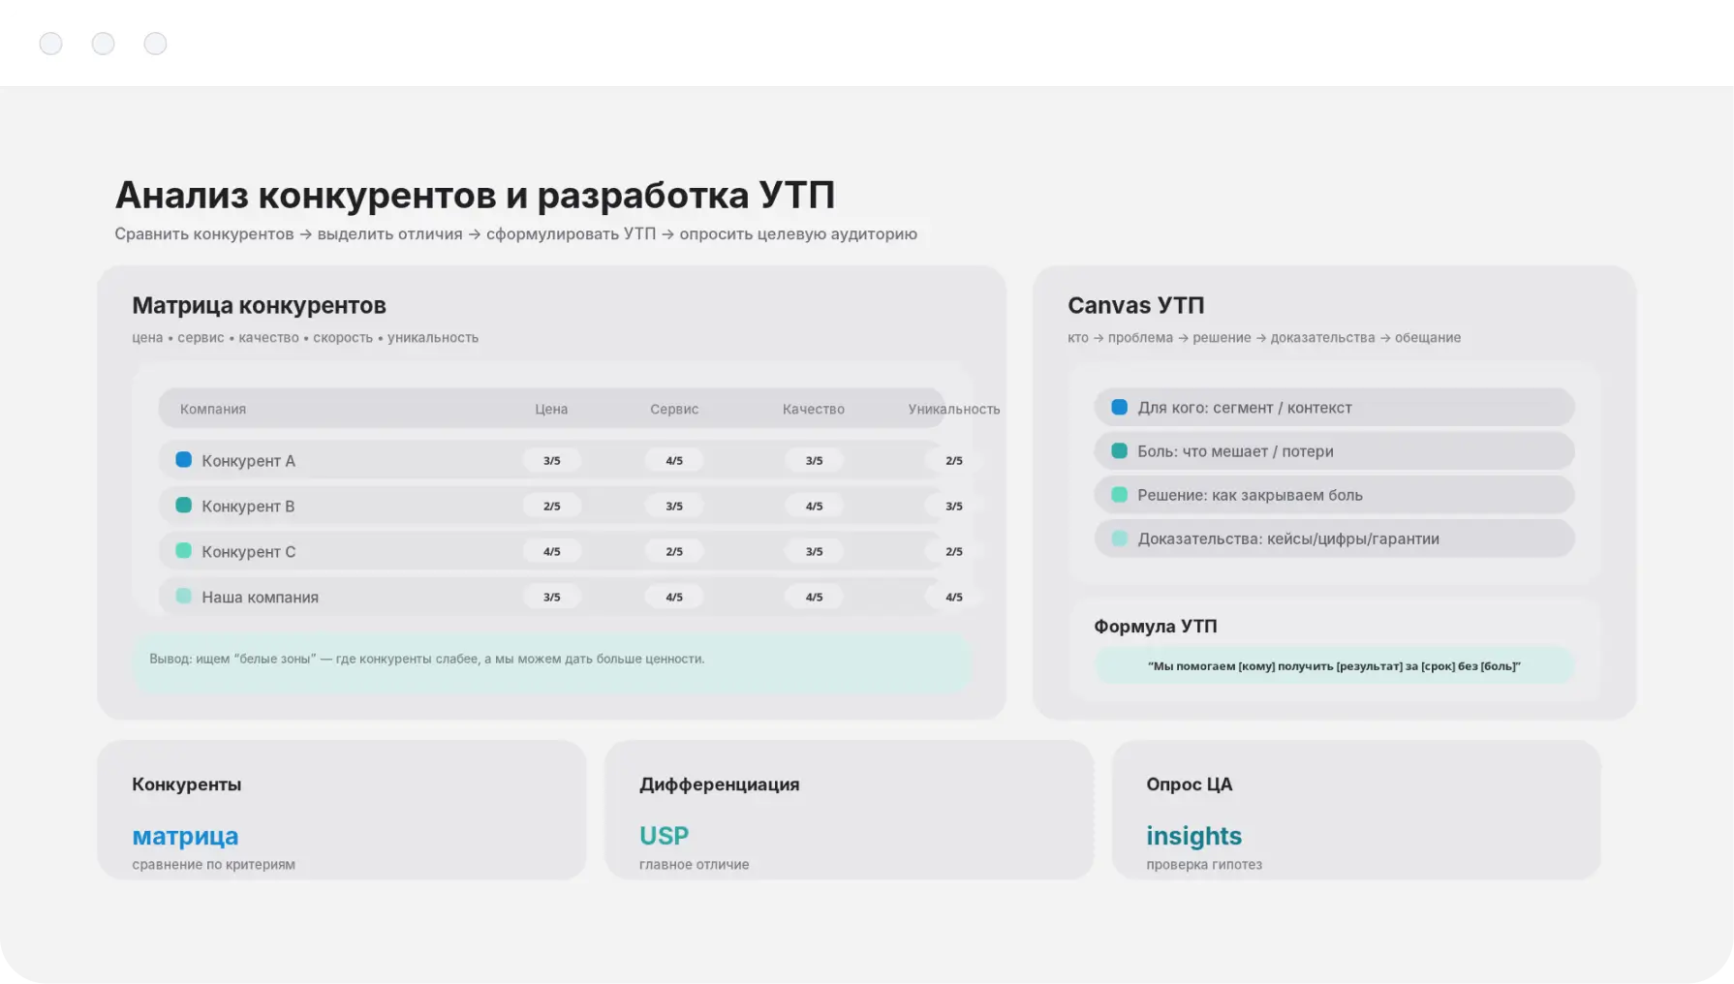Image resolution: width=1734 pixels, height=984 pixels.
Task: Open the USP link under Дифференциация
Action: pos(664,836)
